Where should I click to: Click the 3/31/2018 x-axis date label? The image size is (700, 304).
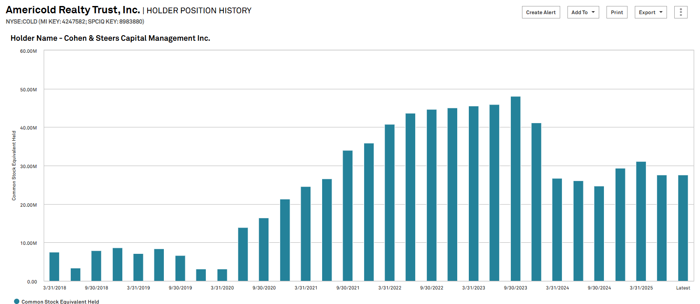click(x=54, y=288)
